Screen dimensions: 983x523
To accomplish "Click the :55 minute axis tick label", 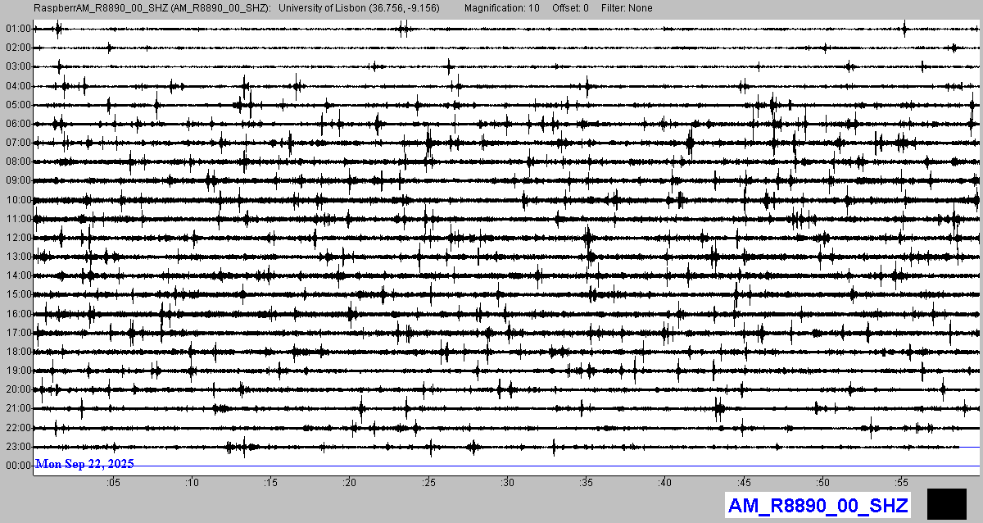I will click(900, 484).
